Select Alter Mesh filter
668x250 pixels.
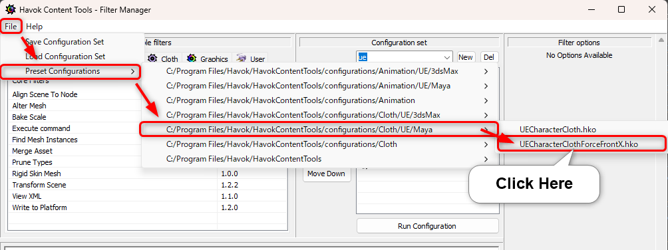point(29,106)
